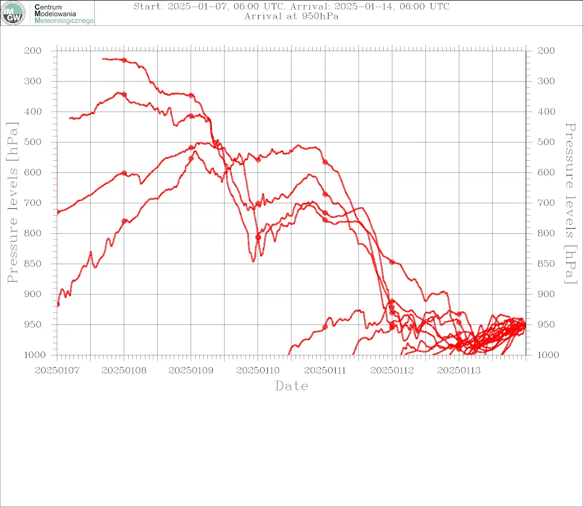Click the left y-axis label 400
The width and height of the screenshot is (583, 507).
click(x=33, y=112)
